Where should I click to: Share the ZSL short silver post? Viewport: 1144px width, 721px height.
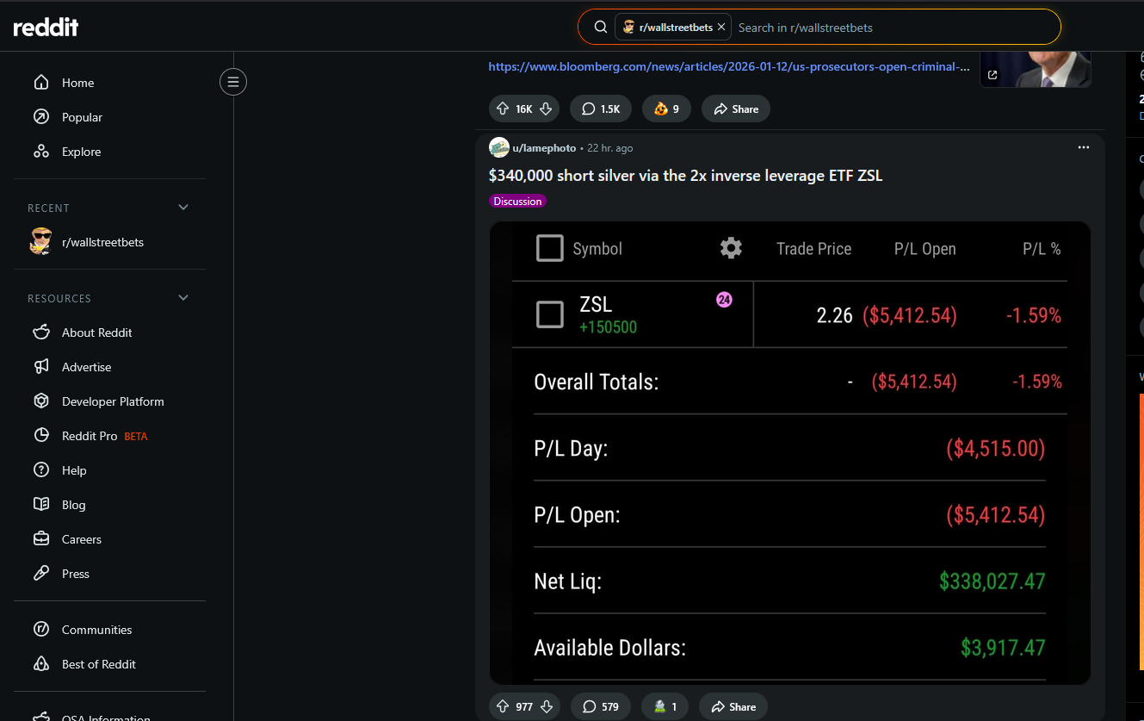[x=733, y=707]
